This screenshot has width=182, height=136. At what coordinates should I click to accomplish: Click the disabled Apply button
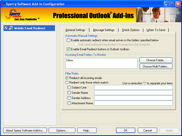(x=169, y=130)
